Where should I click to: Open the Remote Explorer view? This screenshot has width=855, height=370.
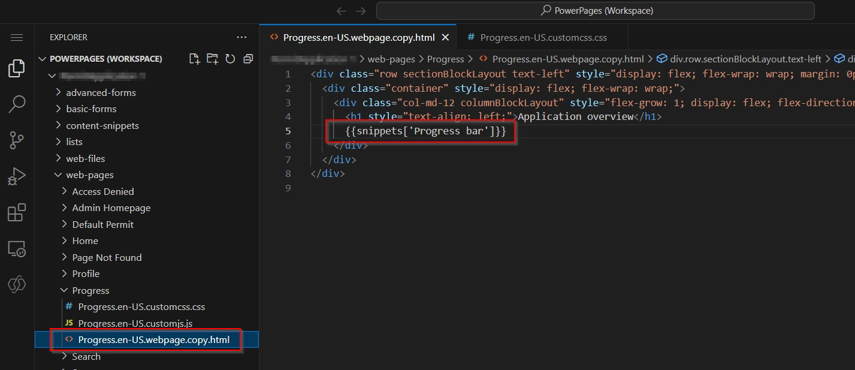[17, 249]
